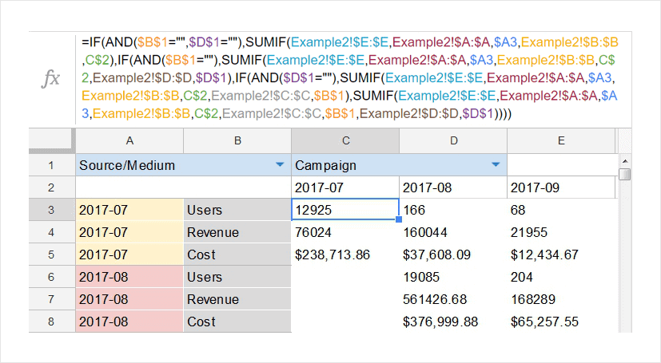Select column A header

129,140
